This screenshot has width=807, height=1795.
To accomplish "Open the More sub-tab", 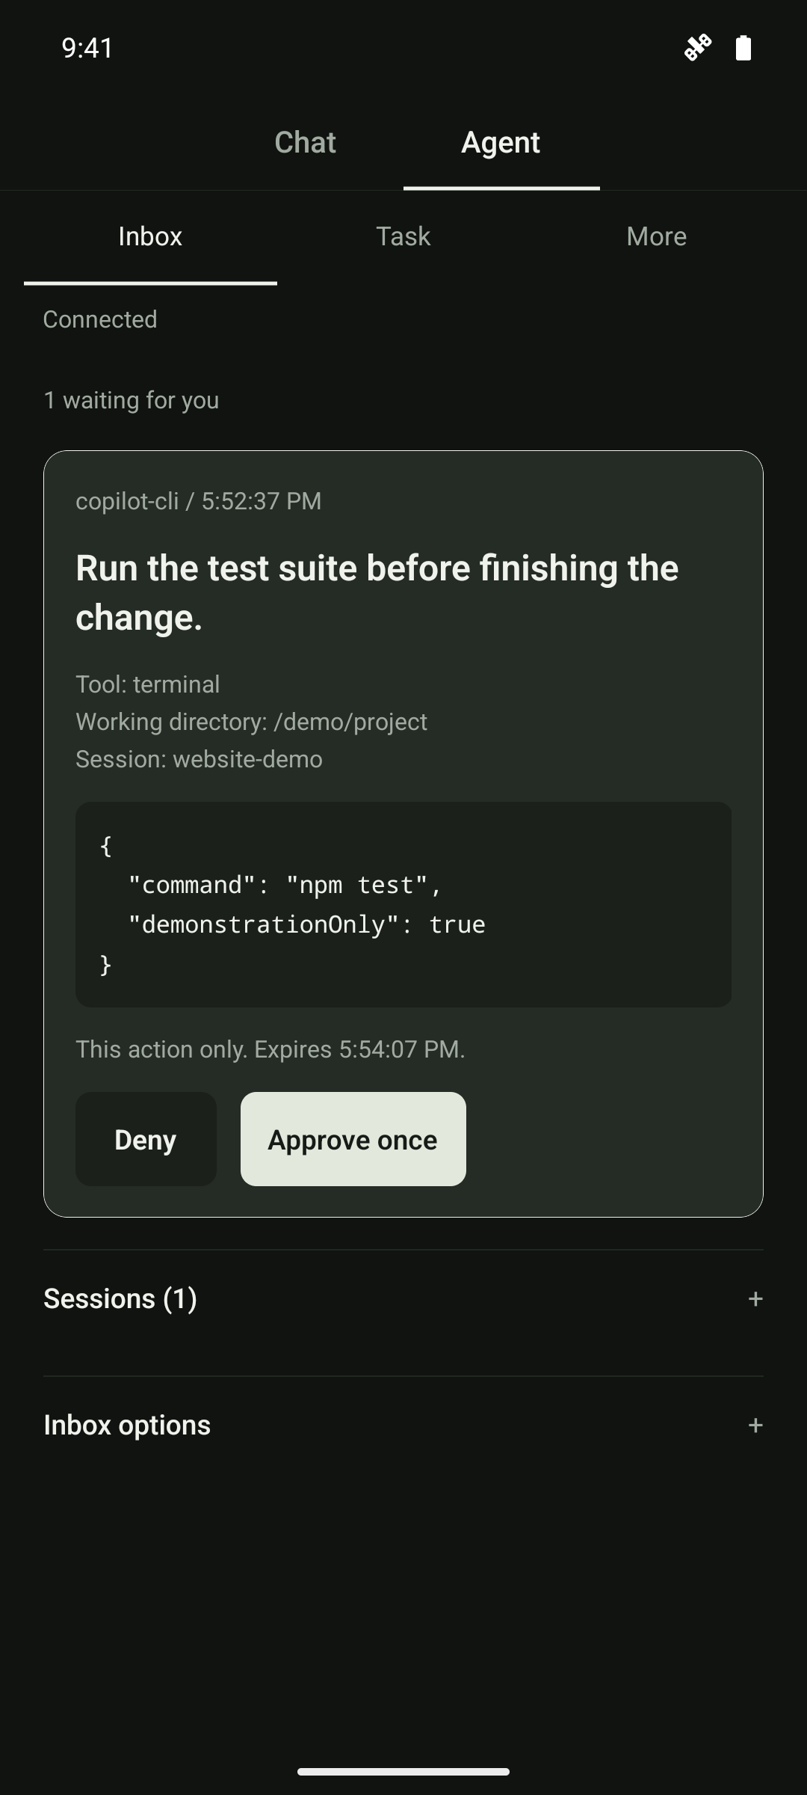I will pos(656,237).
